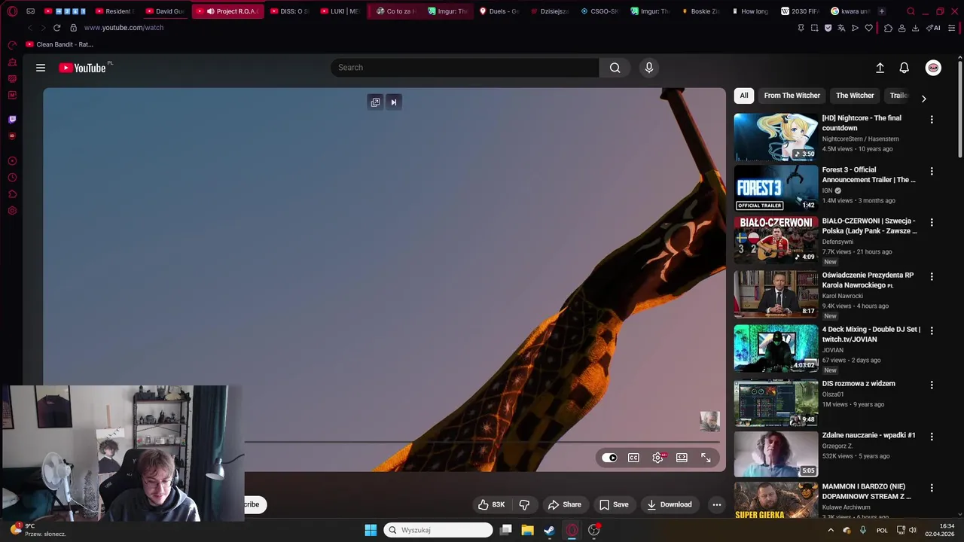
Task: Click the address bar URL youtube.com/watch
Action: point(124,28)
